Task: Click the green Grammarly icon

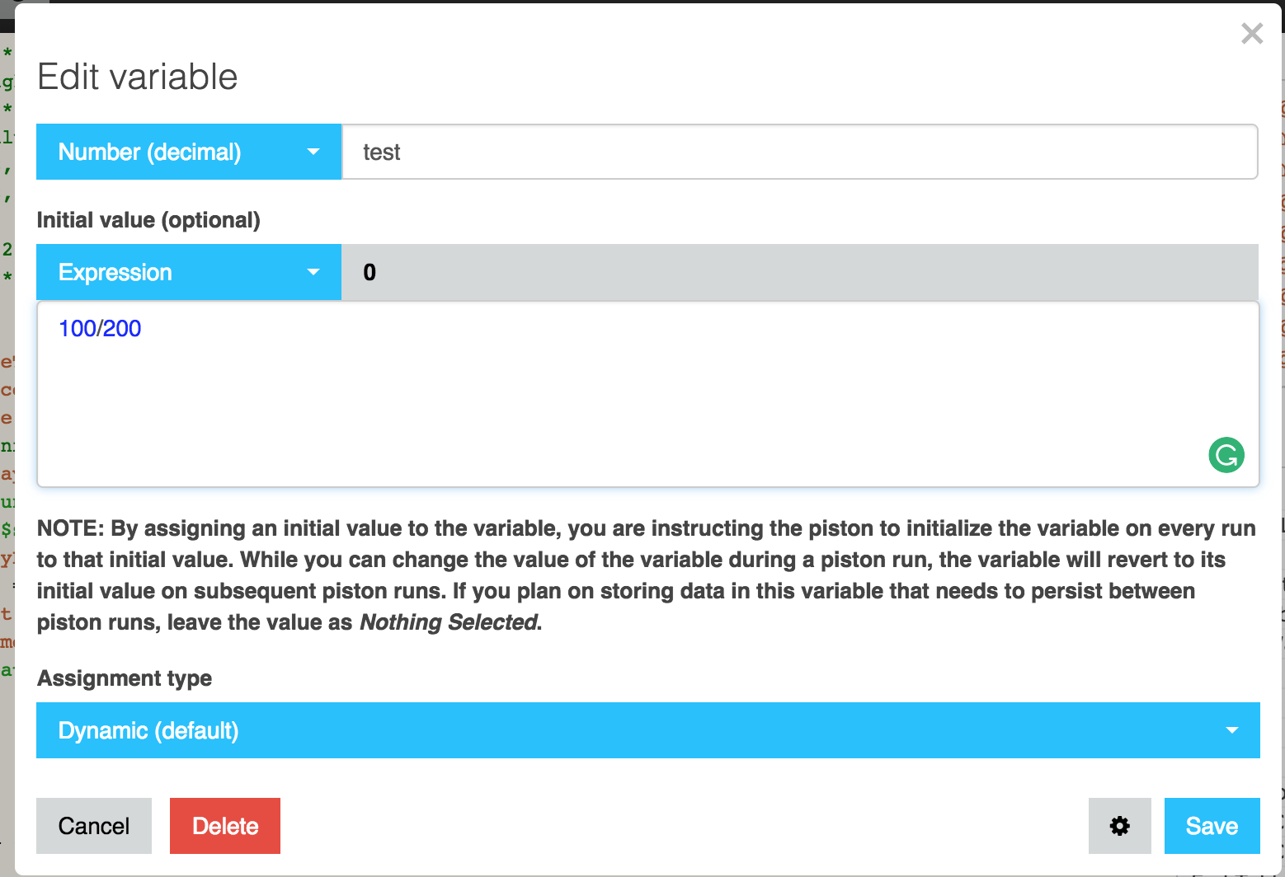Action: coord(1226,455)
